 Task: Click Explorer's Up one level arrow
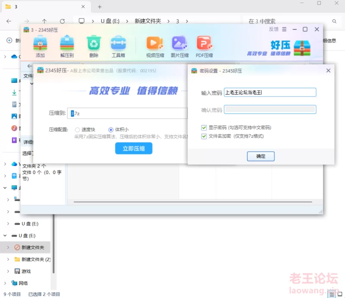(x=44, y=21)
